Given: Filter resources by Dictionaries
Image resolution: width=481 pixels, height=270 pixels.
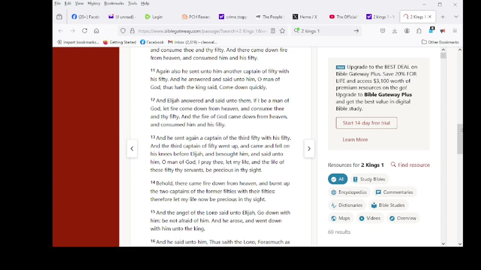Looking at the screenshot, I should [x=346, y=205].
